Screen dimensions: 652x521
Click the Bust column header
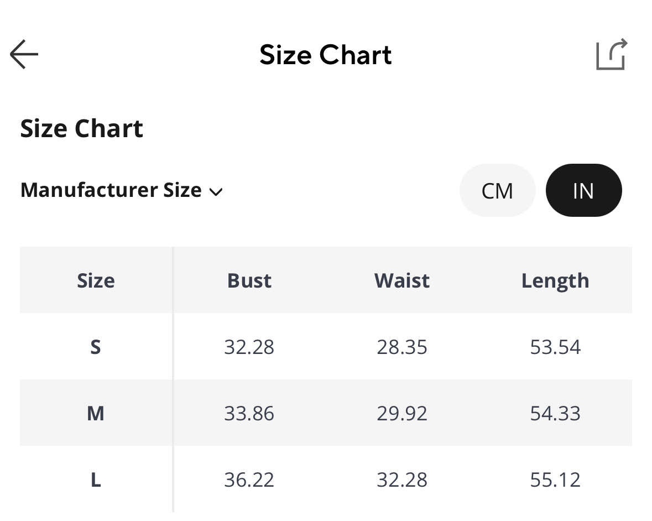pyautogui.click(x=249, y=280)
